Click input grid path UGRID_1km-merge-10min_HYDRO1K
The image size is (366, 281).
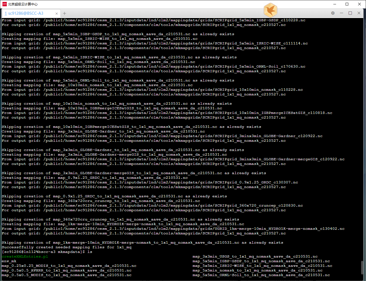[194, 229]
